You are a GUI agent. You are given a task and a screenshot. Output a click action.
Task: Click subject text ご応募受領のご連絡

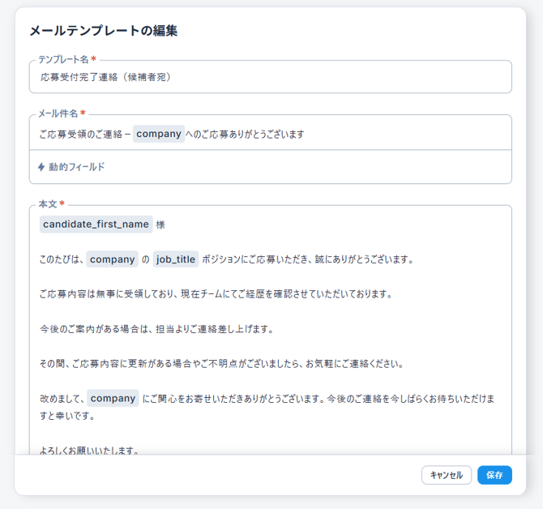pos(81,135)
